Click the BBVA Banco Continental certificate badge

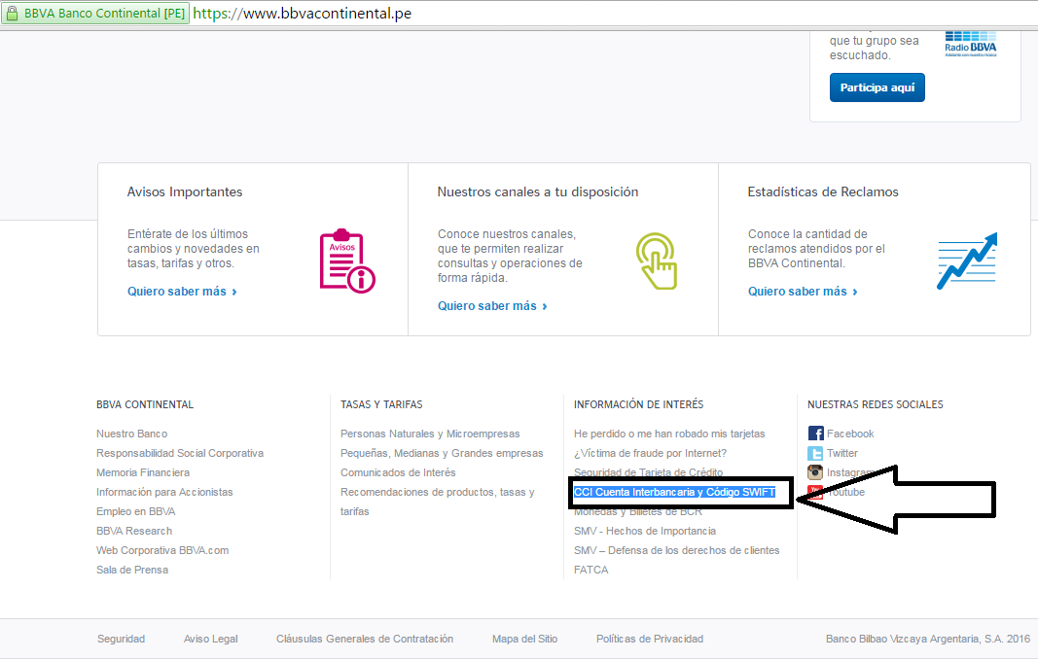pyautogui.click(x=95, y=14)
